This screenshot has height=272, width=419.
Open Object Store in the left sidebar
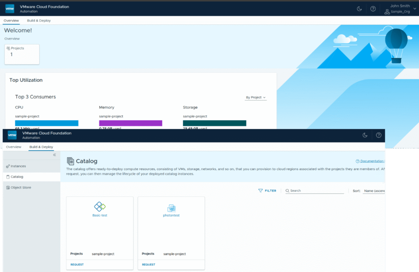coord(20,188)
